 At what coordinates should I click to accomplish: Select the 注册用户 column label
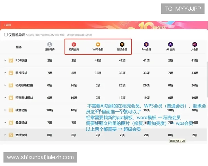[x=50, y=49]
